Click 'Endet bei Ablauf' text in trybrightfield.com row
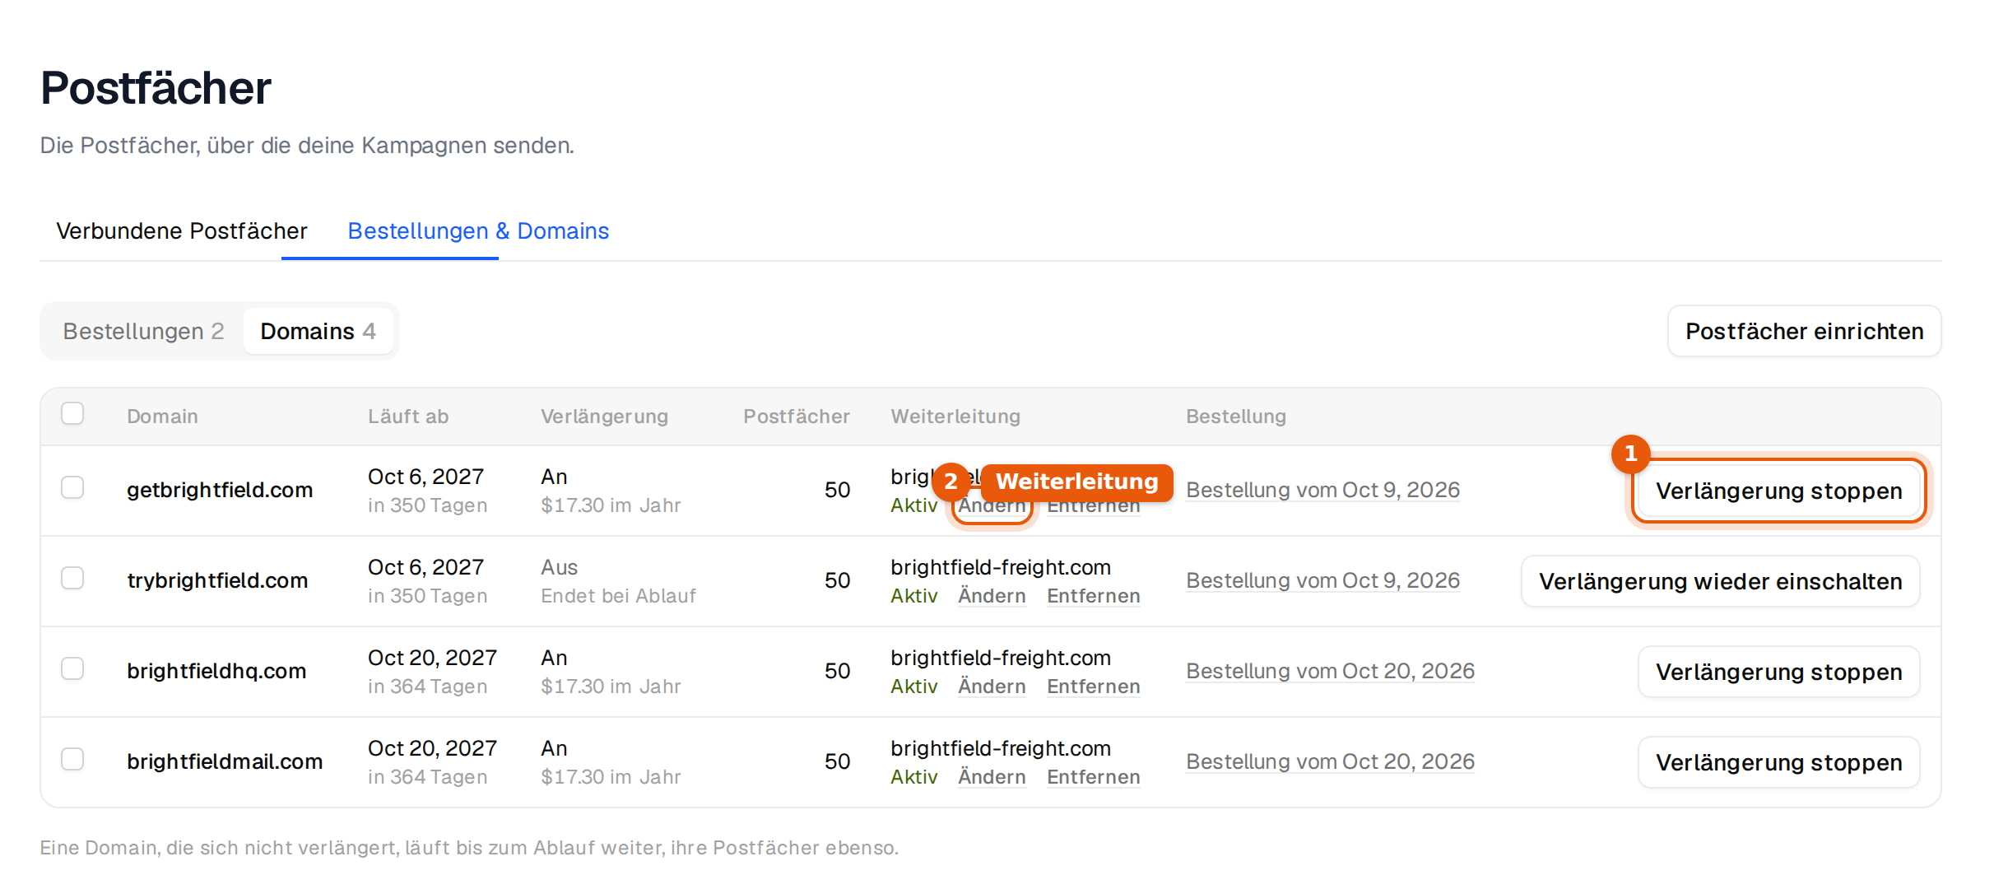The height and width of the screenshot is (889, 2008). point(618,596)
